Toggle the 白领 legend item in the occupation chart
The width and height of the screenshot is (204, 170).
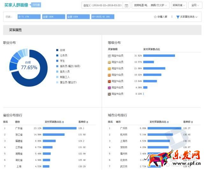click(58, 50)
